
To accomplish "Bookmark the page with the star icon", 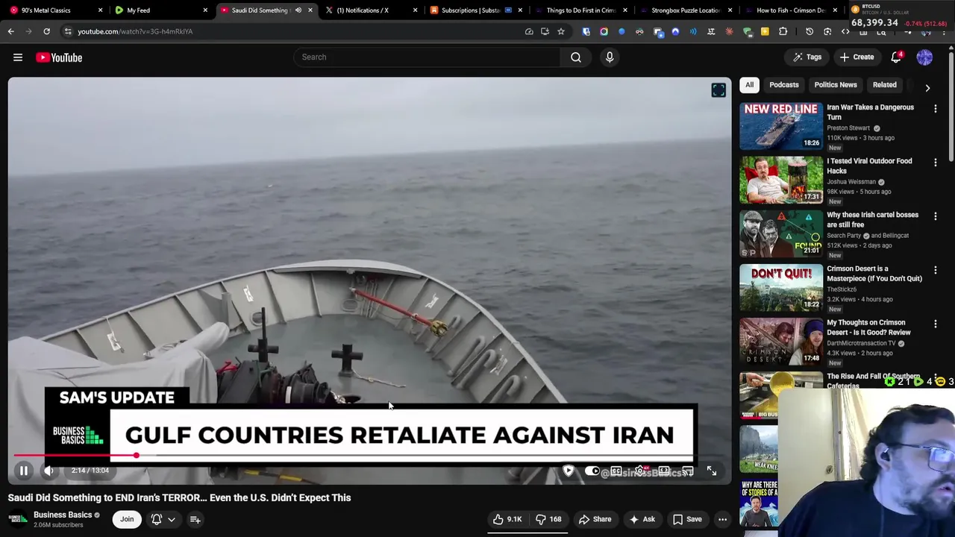I will (561, 31).
